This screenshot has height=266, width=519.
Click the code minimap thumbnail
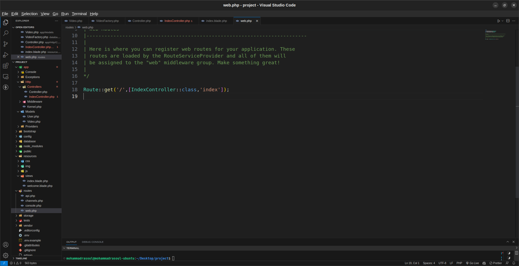(x=495, y=35)
